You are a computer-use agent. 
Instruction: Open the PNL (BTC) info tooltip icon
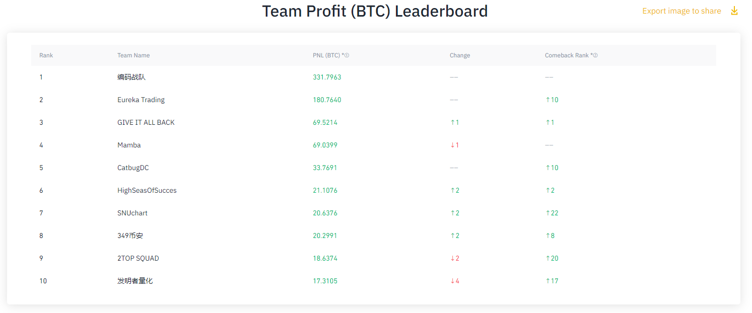(346, 55)
